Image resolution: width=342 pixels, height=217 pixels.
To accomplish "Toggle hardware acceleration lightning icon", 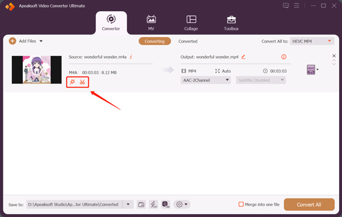I will 153,205.
